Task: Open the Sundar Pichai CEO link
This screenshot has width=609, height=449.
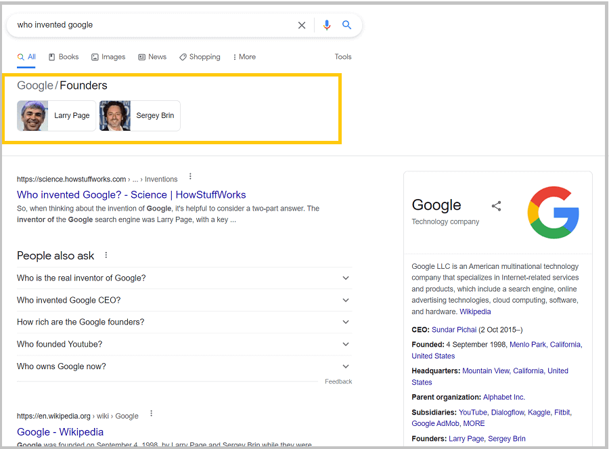Action: click(x=454, y=330)
